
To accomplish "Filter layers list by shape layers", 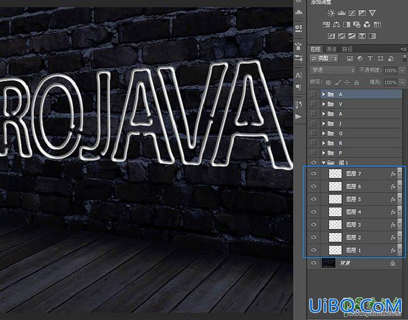I will (381, 58).
